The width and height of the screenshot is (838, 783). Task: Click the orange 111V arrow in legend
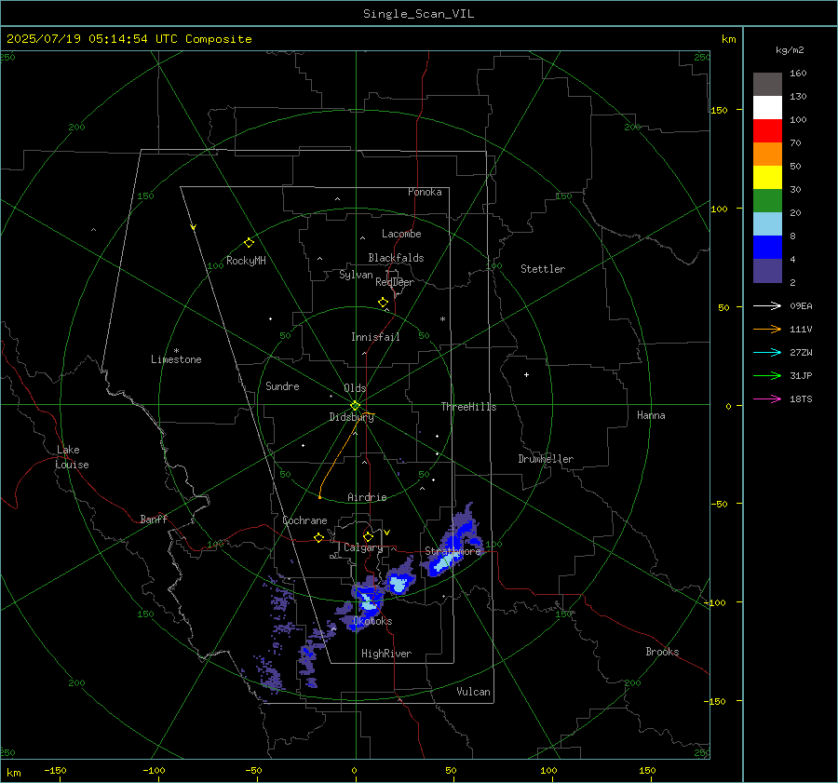click(767, 330)
